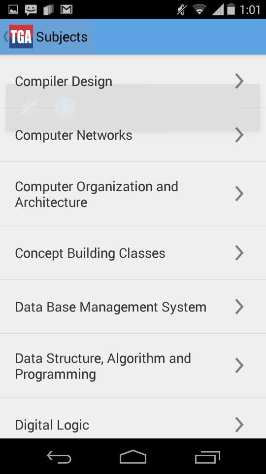Go back using the header arrow

pyautogui.click(x=5, y=37)
